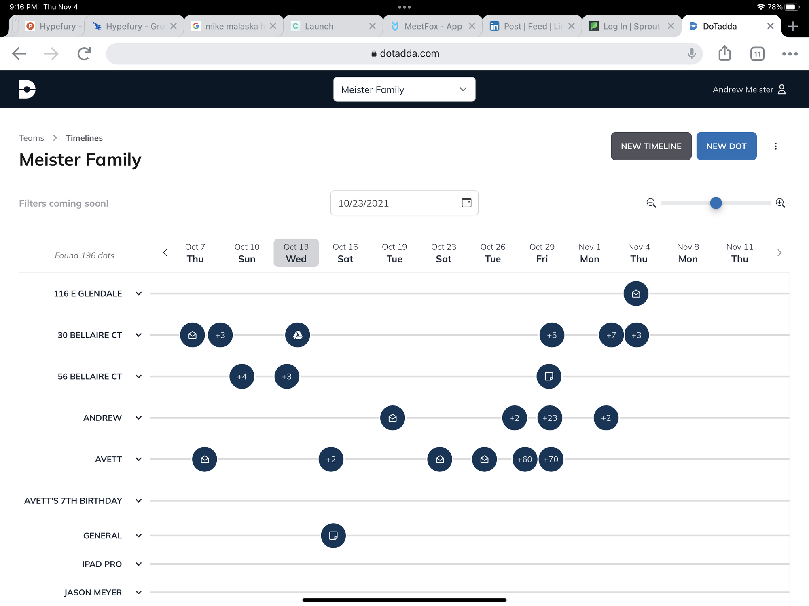Open the email dot on 116 E Glendale timeline
The image size is (809, 606).
(635, 293)
